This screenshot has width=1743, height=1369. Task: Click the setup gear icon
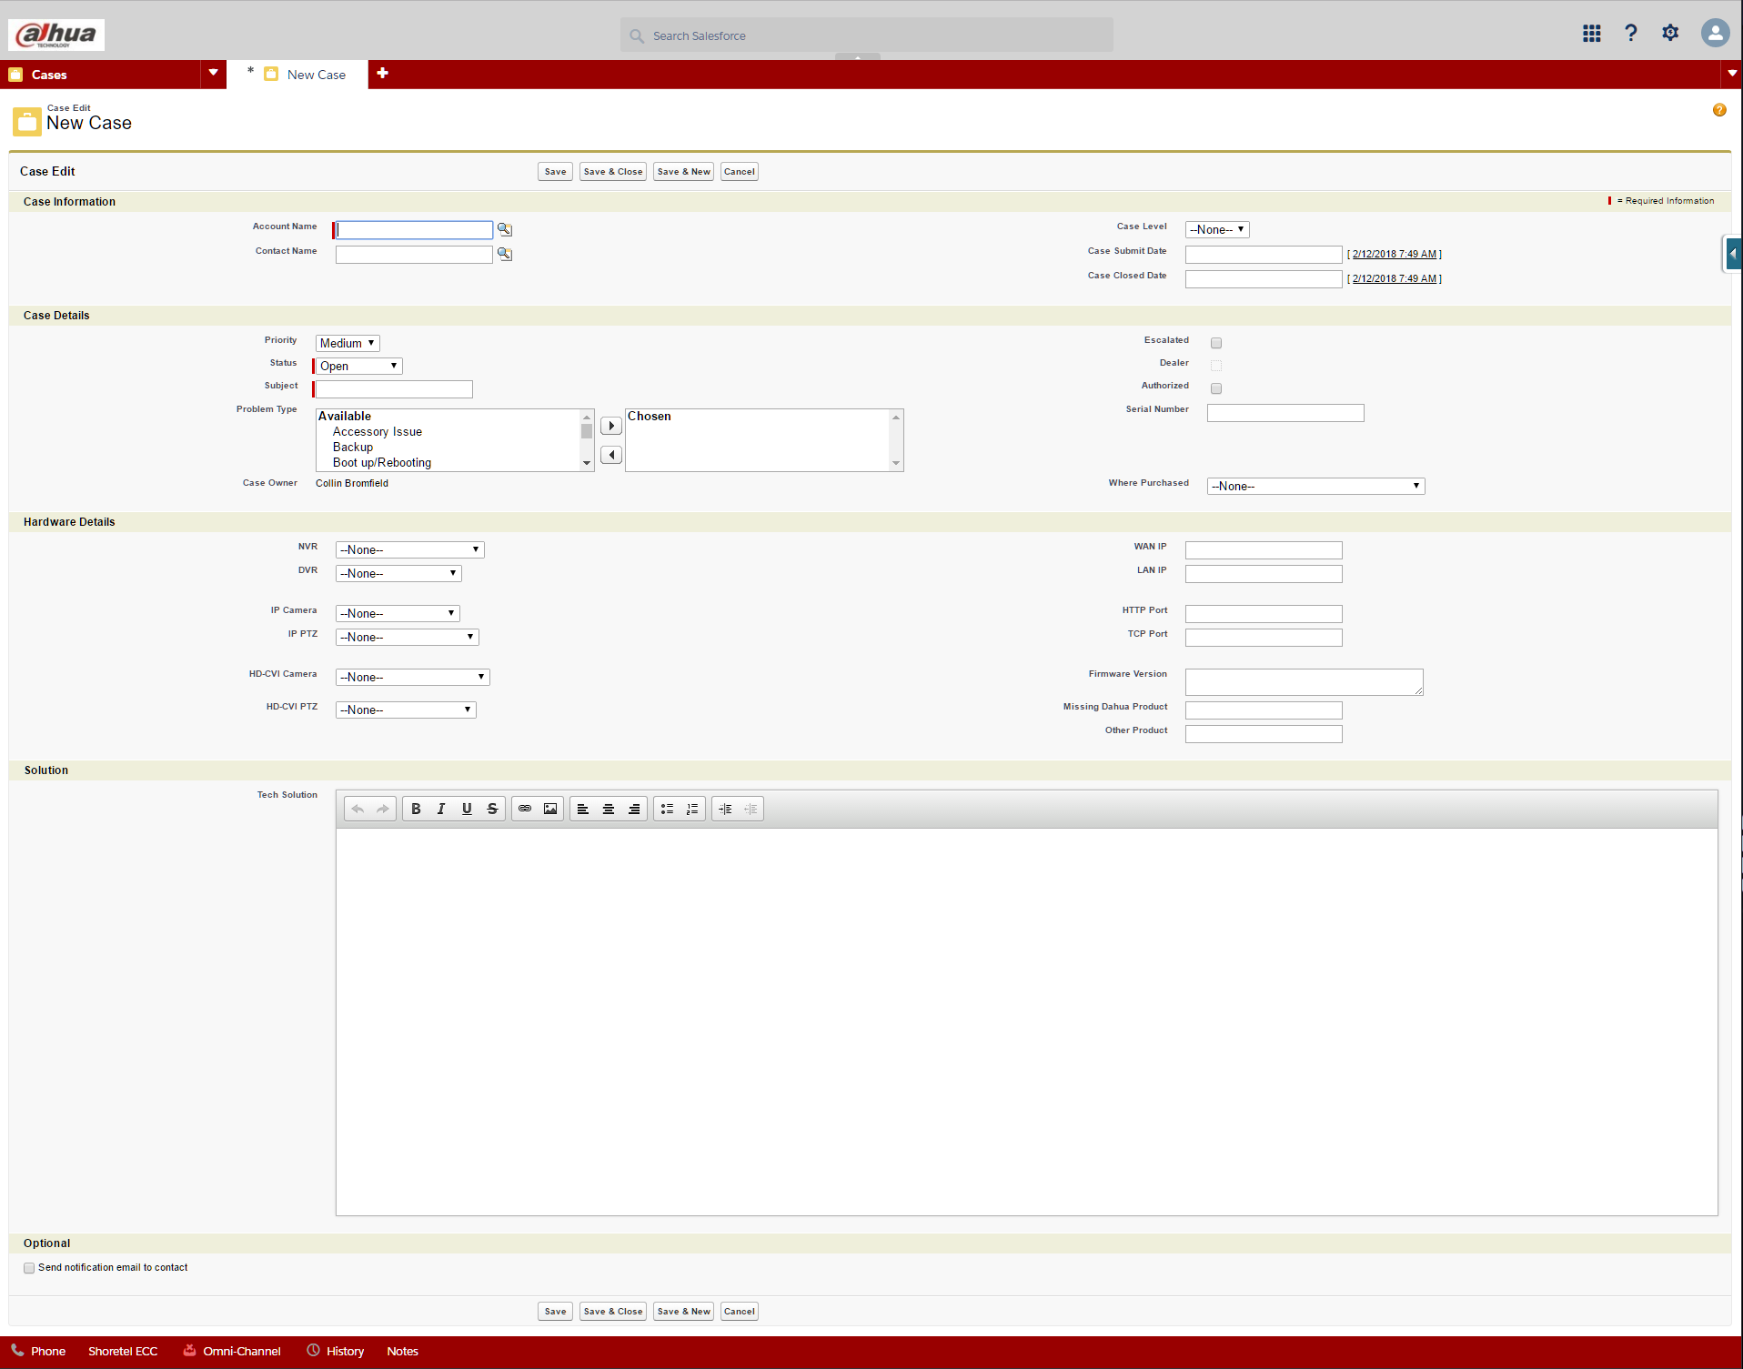pyautogui.click(x=1670, y=34)
